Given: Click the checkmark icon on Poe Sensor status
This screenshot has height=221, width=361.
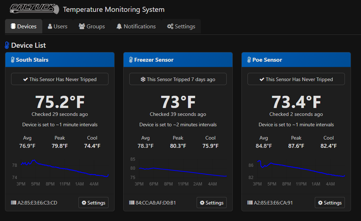Looking at the screenshot, I should coord(262,79).
